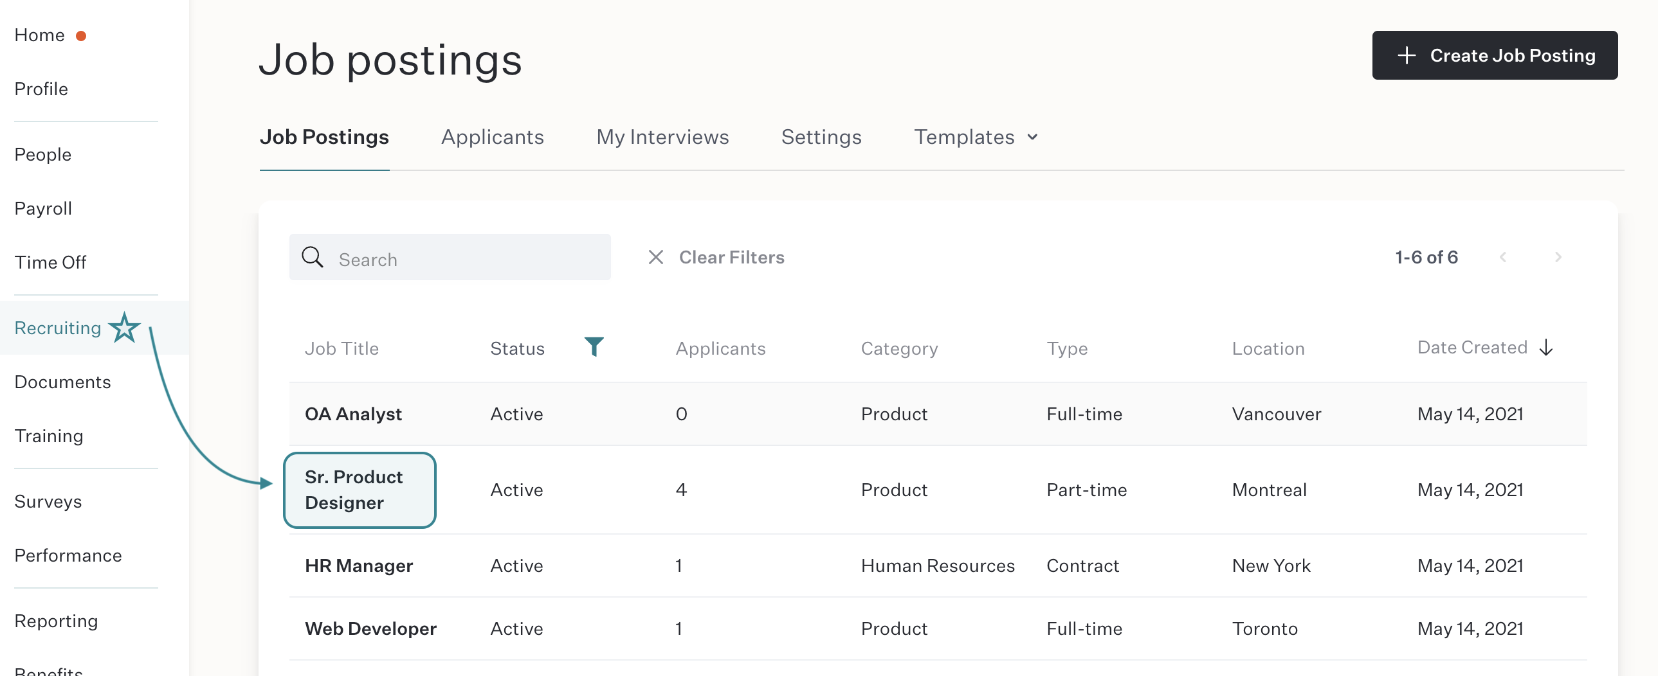This screenshot has width=1658, height=676.
Task: Click the star icon next to Recruiting
Action: [124, 327]
